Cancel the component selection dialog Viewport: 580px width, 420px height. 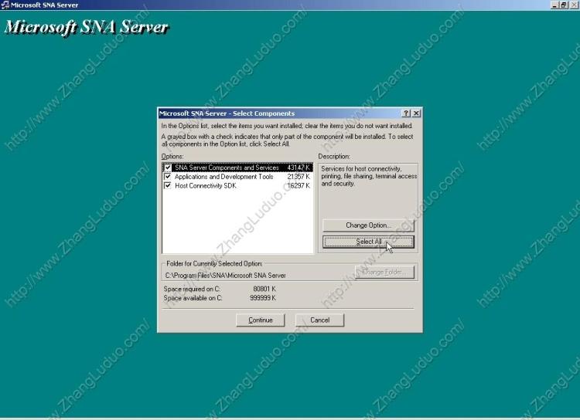tap(319, 320)
